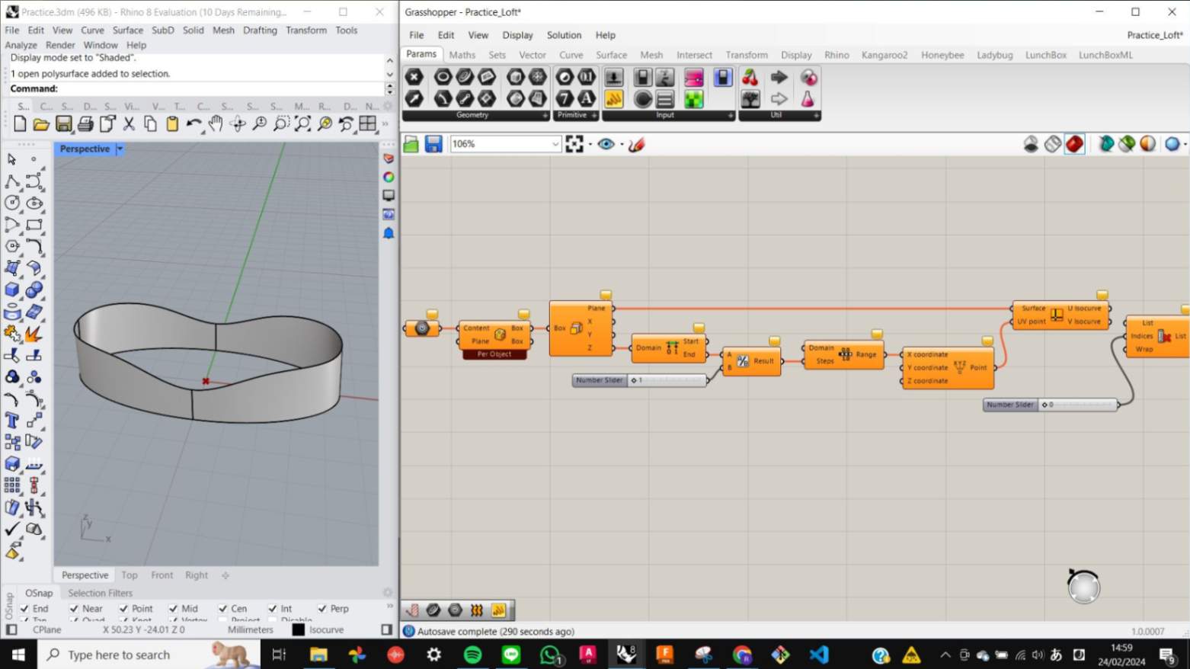The height and width of the screenshot is (669, 1190).
Task: Select the Explode tool in Rhino's sidebar
Action: coord(34,334)
